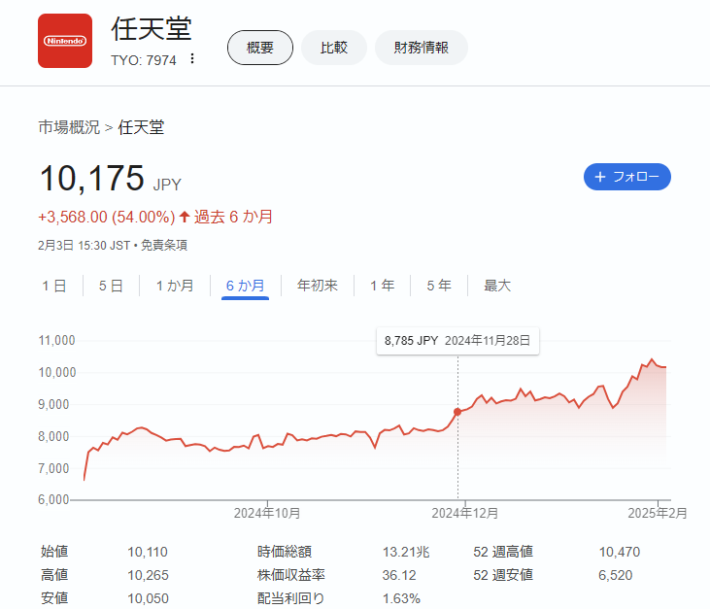The image size is (710, 609).
Task: Select the 5 日 range
Action: [111, 286]
